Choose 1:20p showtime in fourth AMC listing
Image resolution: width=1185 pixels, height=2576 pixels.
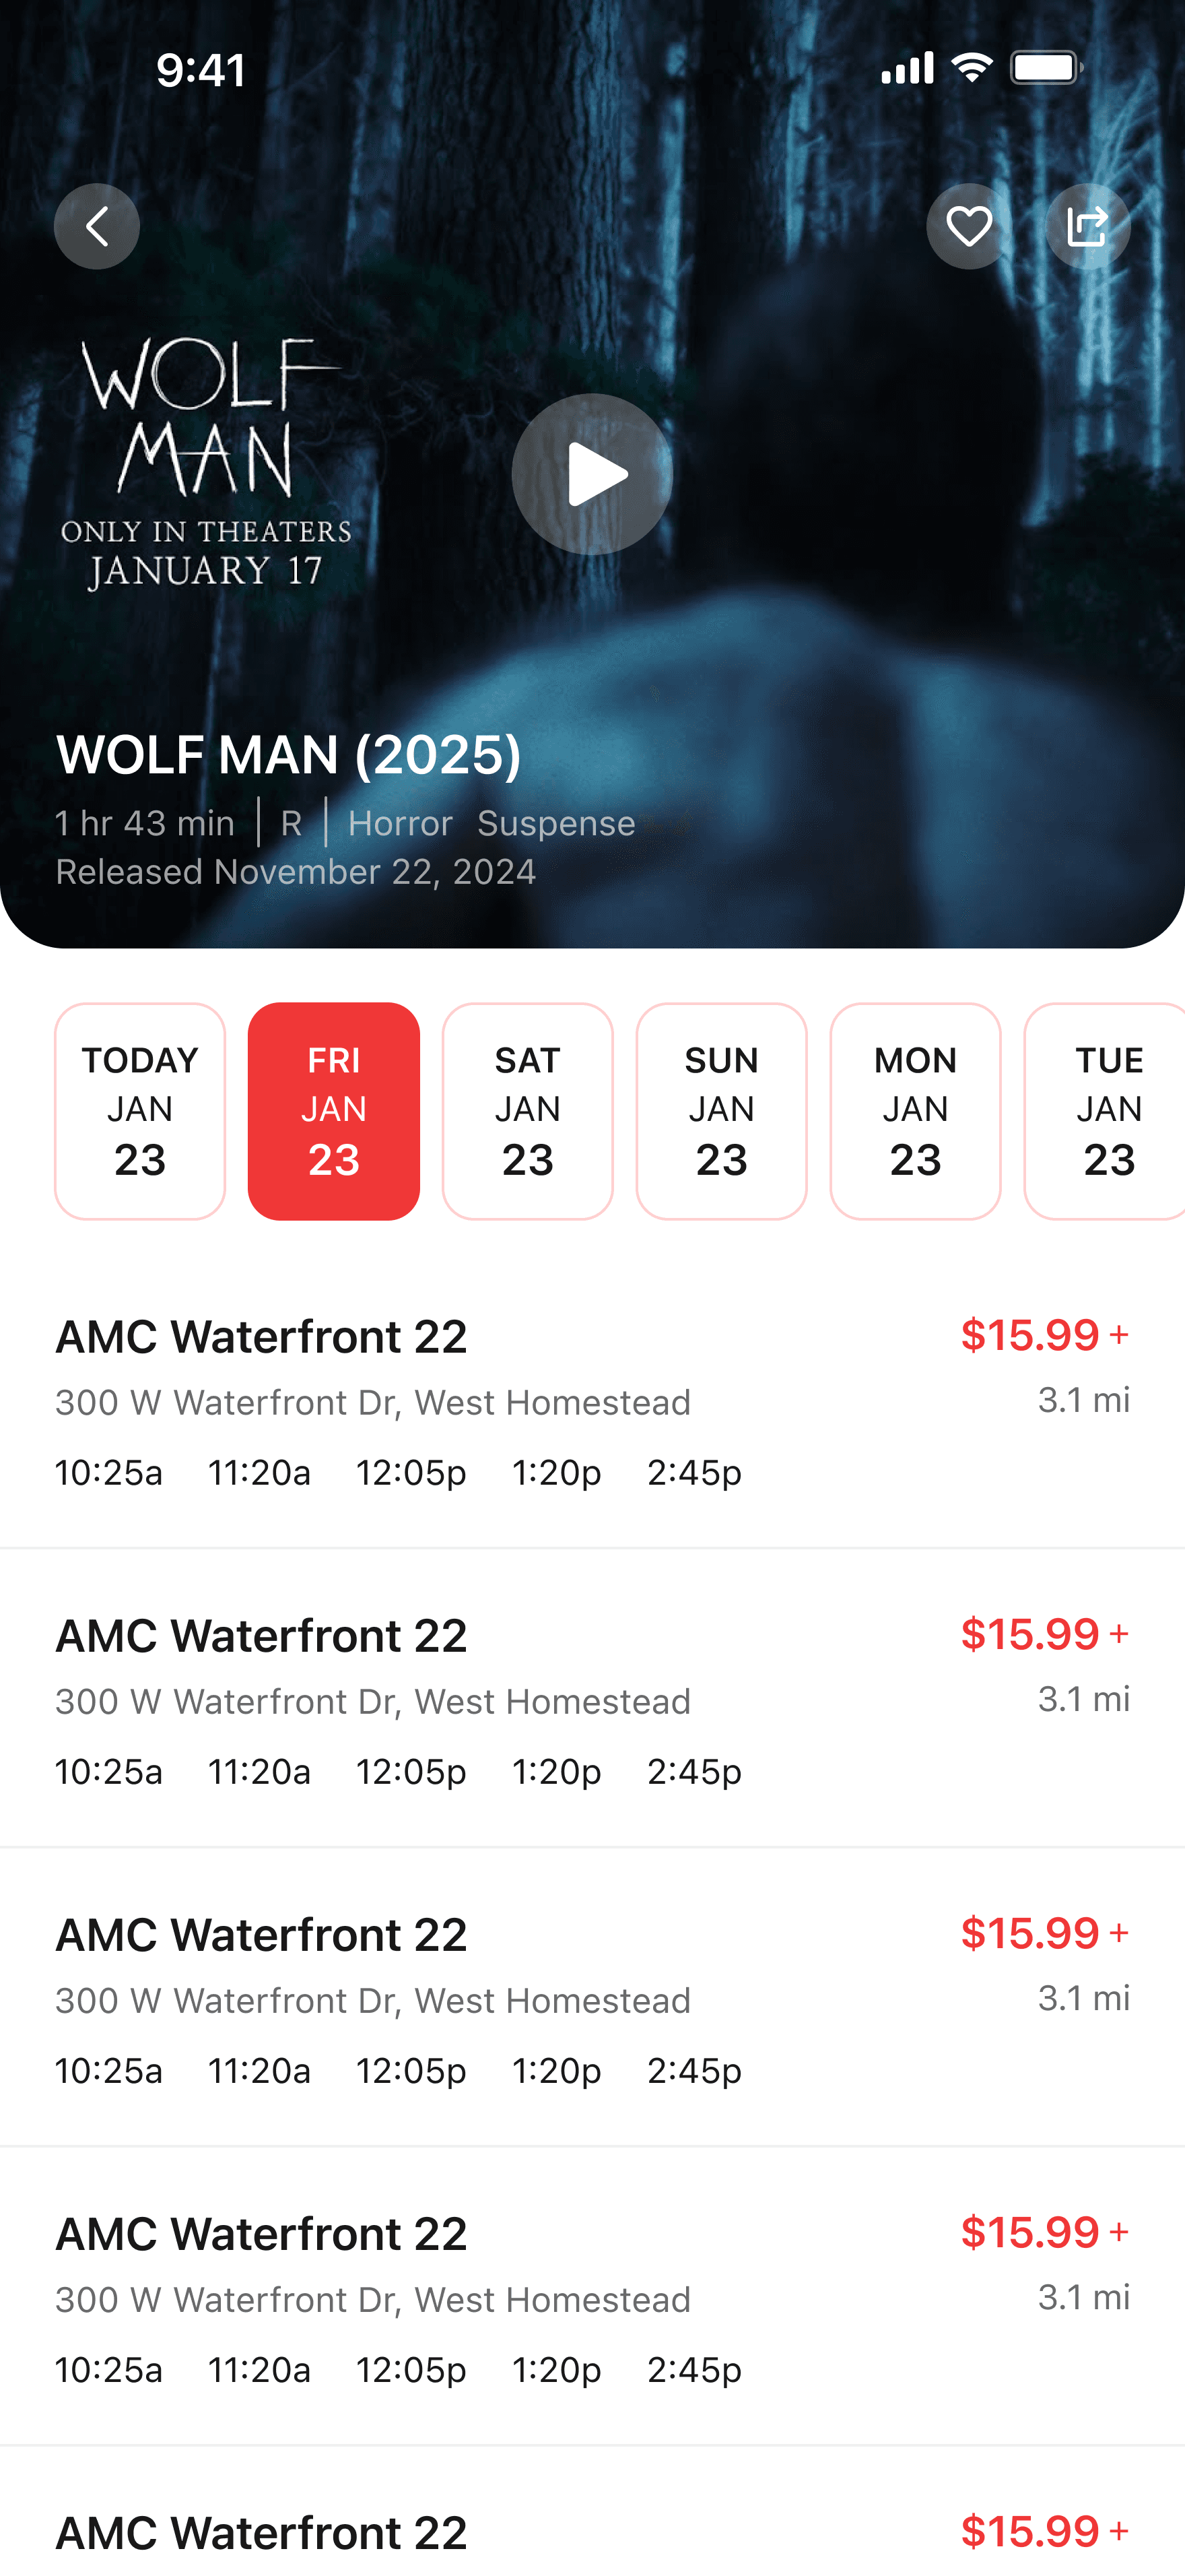(x=557, y=2370)
